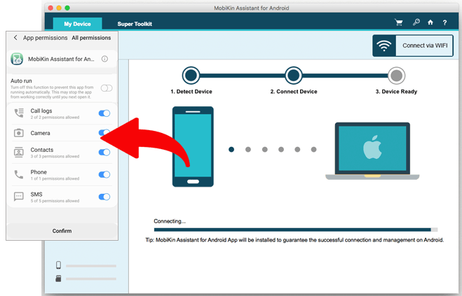The width and height of the screenshot is (462, 296).
Task: Click '1 of 1 permissions allowed' text
Action: (x=55, y=178)
